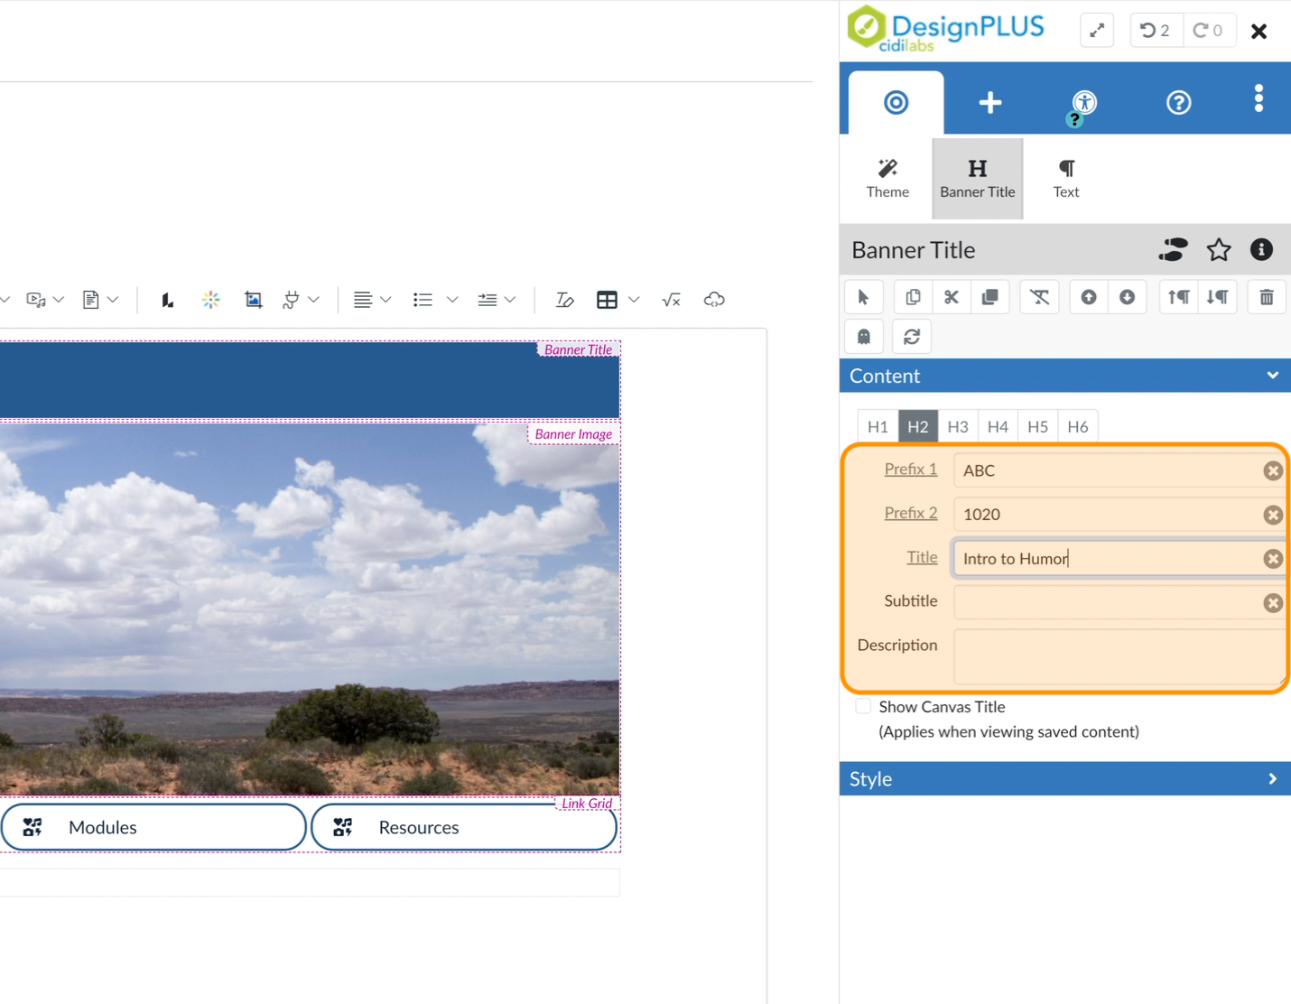The height and width of the screenshot is (1004, 1291).
Task: Switch to the Theme tab
Action: [x=887, y=178]
